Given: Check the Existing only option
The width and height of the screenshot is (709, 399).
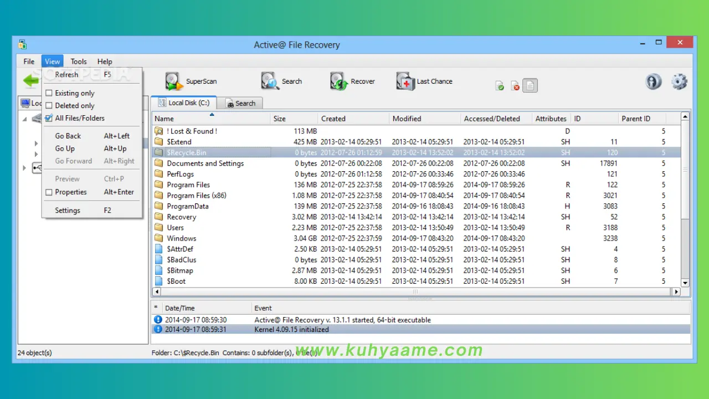Looking at the screenshot, I should point(49,93).
